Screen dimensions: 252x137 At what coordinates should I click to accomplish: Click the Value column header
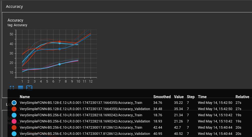pos(179,97)
